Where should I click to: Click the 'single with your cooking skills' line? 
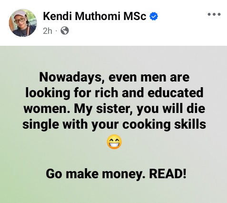pos(114,124)
